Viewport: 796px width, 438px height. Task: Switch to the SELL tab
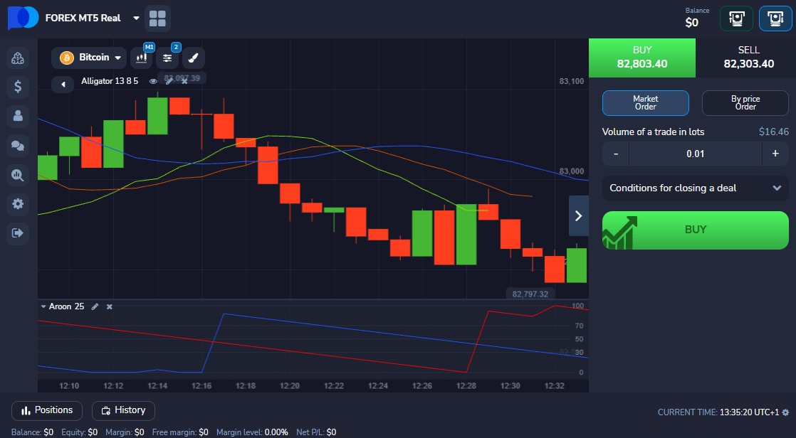(x=748, y=58)
